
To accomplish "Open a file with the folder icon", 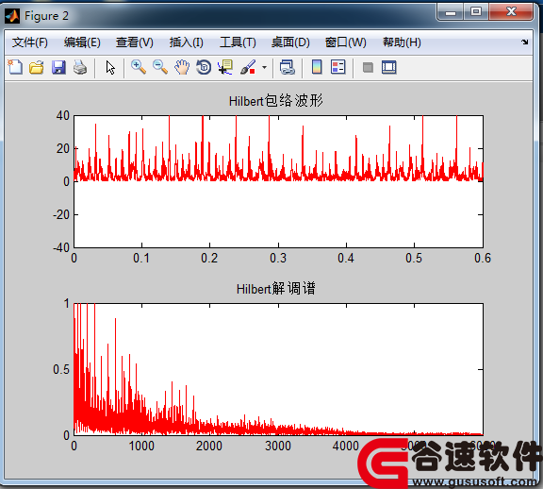I will [37, 67].
